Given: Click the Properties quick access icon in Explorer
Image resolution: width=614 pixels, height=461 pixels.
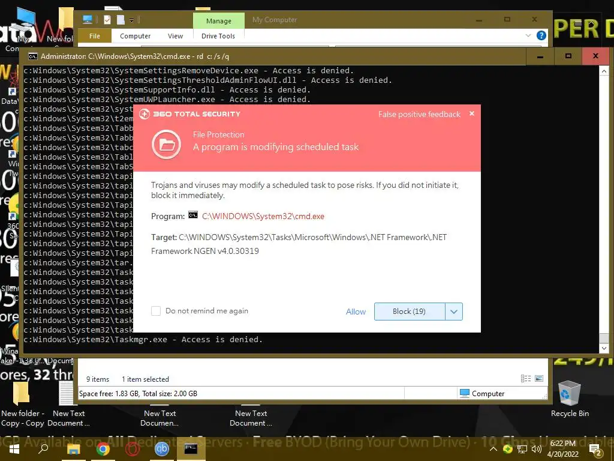Looking at the screenshot, I should [107, 20].
